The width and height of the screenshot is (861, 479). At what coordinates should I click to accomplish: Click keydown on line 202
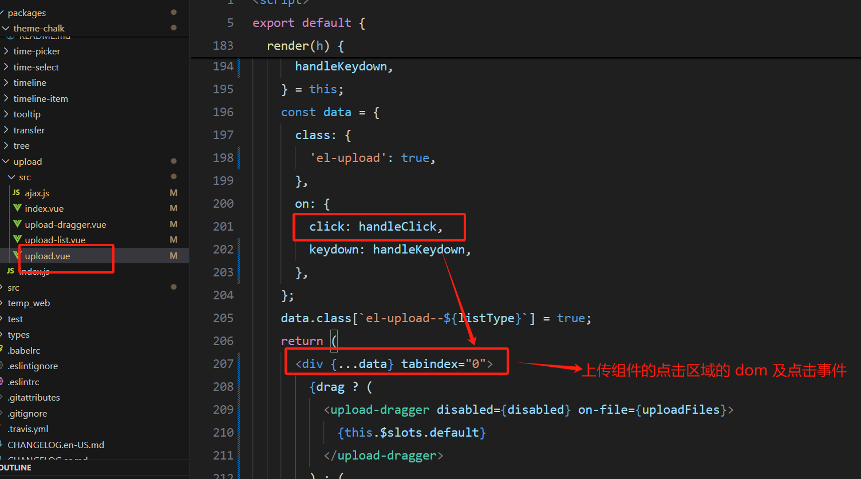pyautogui.click(x=334, y=250)
